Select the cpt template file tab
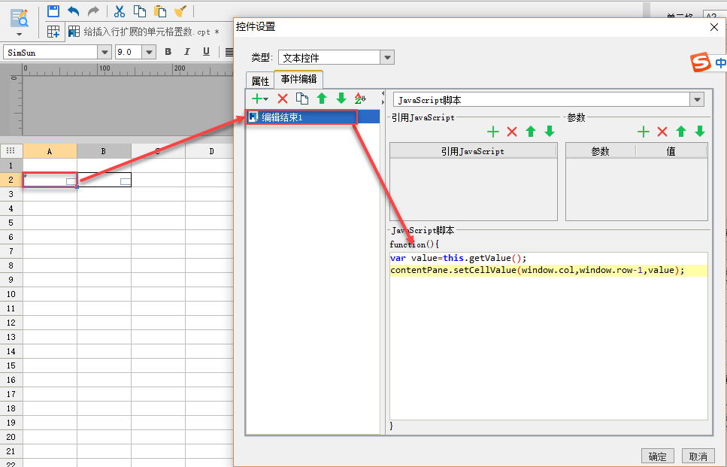727x467 pixels. tap(144, 32)
